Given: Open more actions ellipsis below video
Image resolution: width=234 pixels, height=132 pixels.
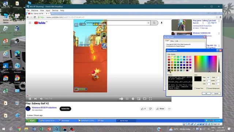Looking at the screenshot, I should pos(169,109).
